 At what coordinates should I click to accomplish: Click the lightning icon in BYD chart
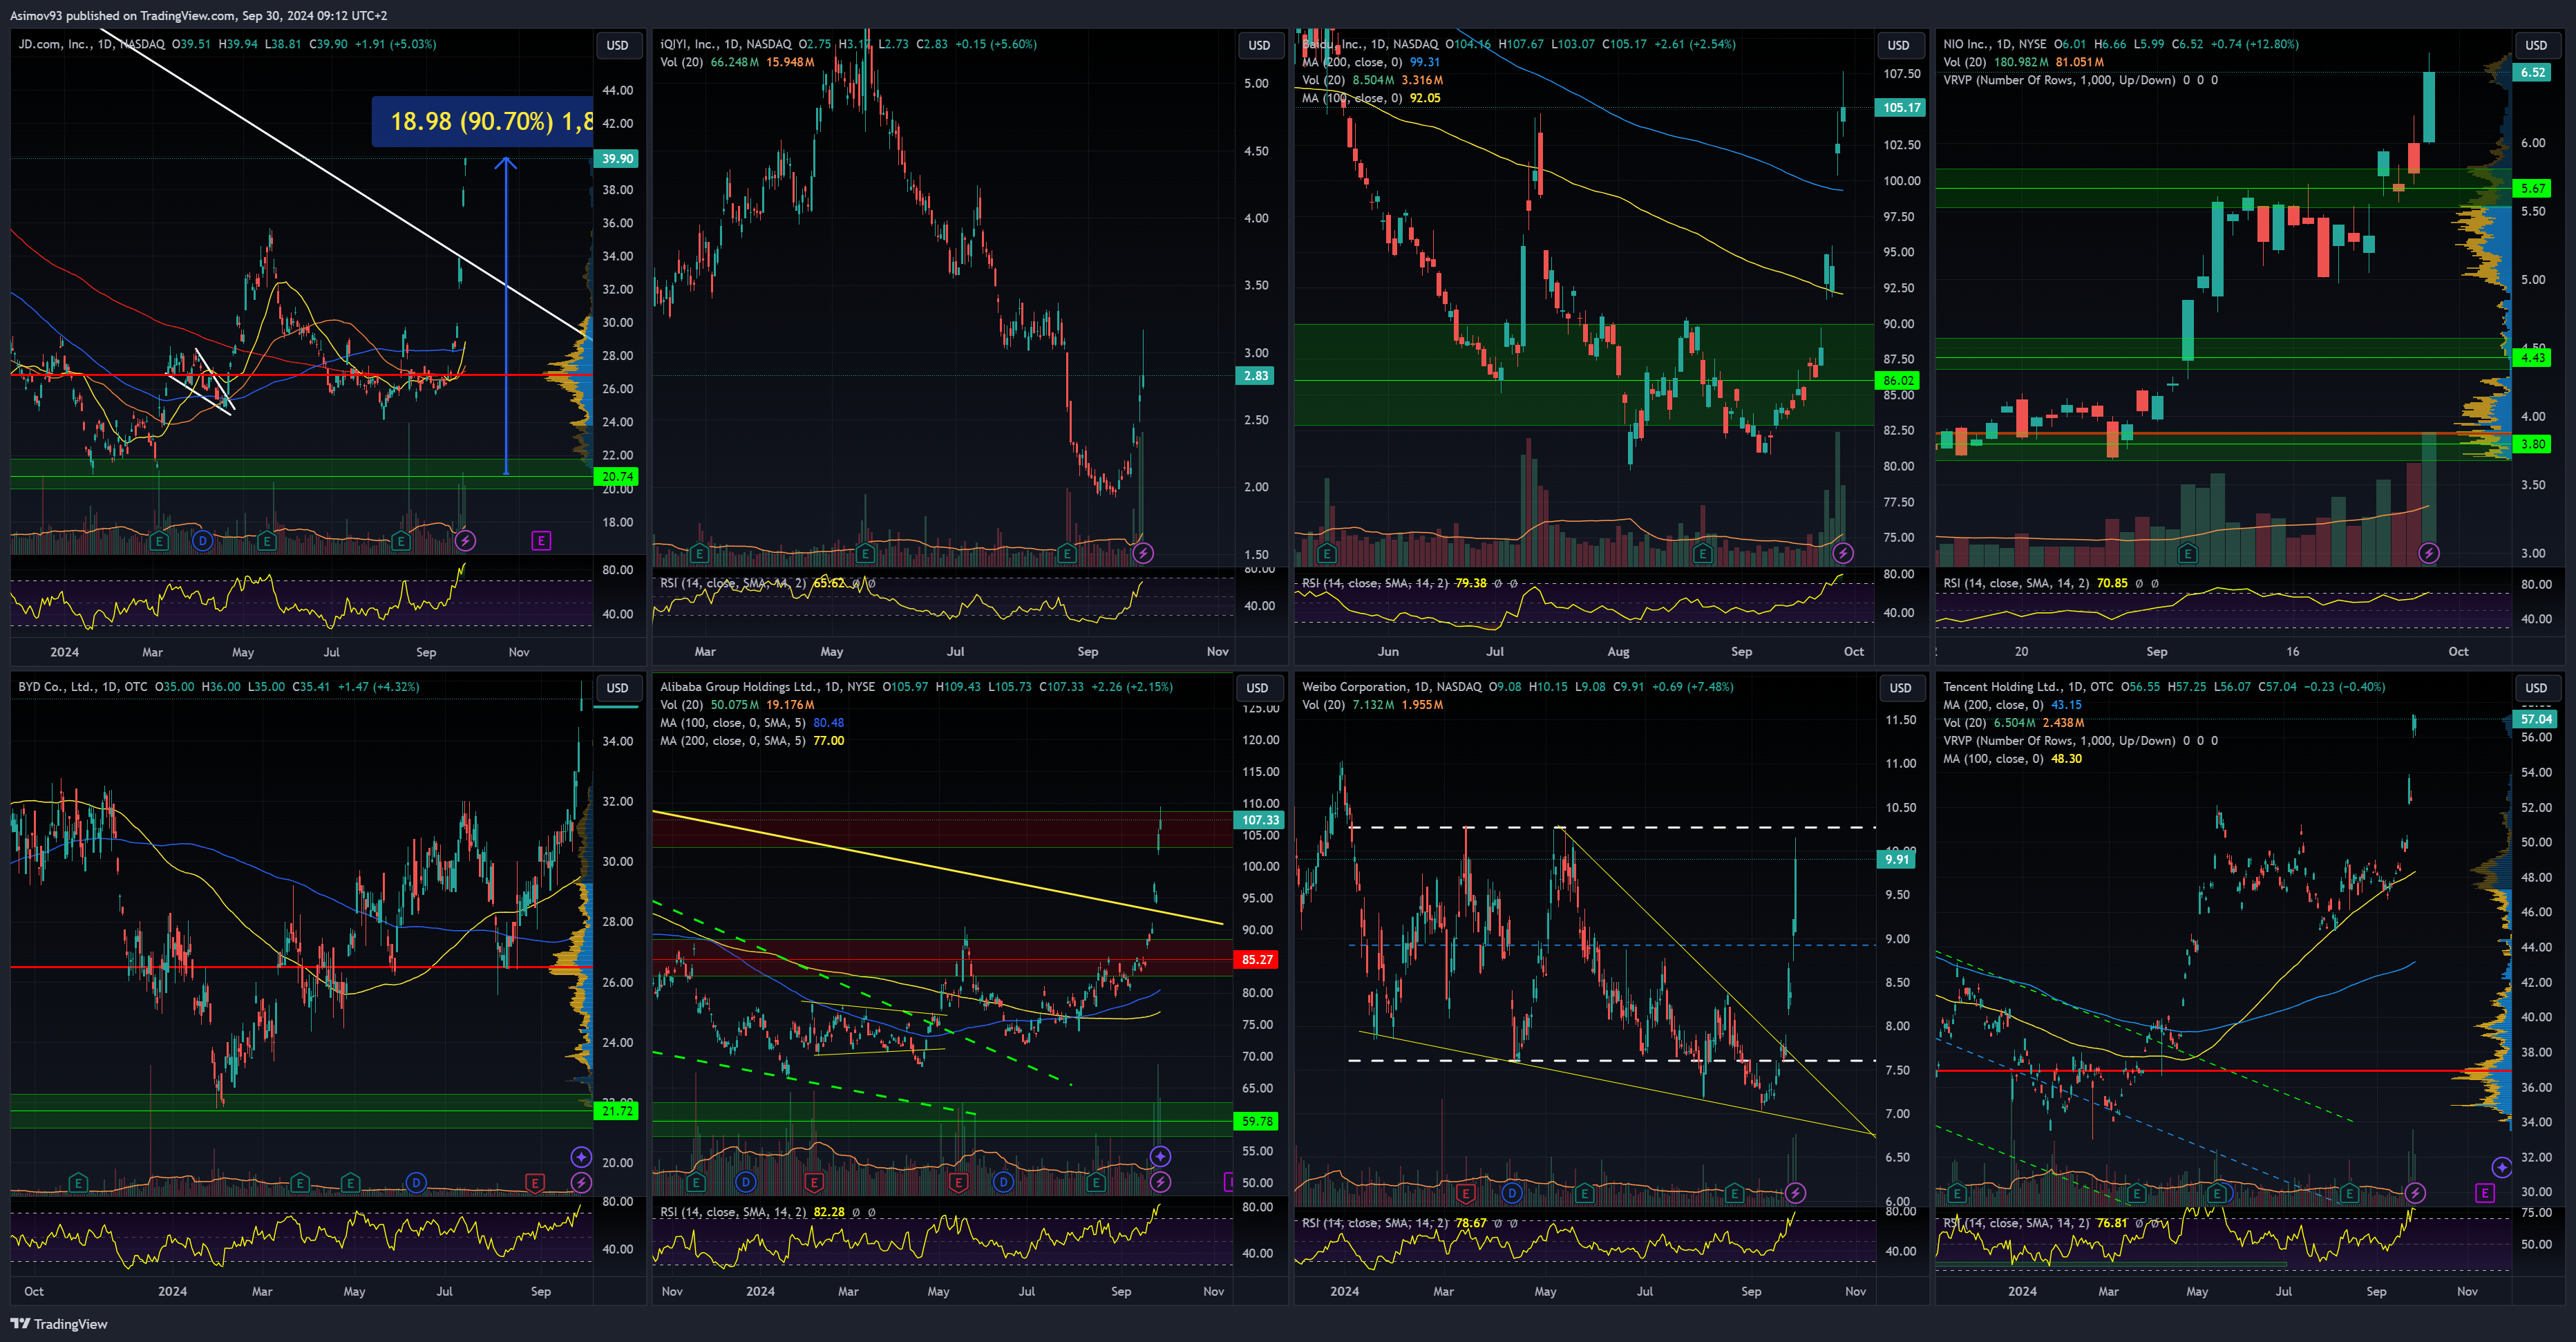tap(581, 1183)
